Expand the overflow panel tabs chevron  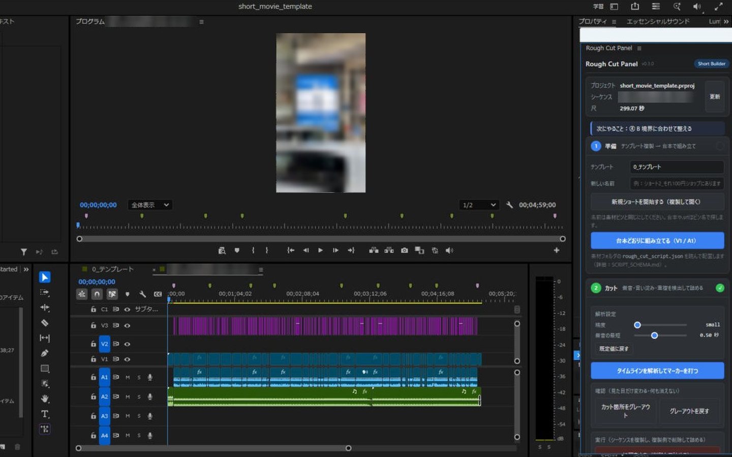726,21
